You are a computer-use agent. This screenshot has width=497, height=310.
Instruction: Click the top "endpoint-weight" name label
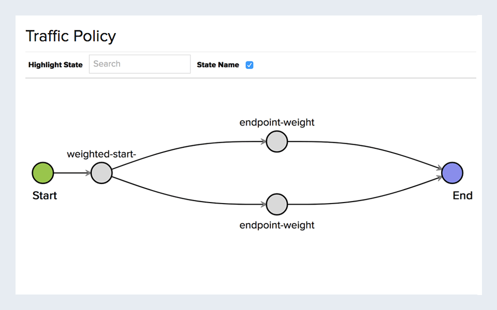click(x=277, y=122)
